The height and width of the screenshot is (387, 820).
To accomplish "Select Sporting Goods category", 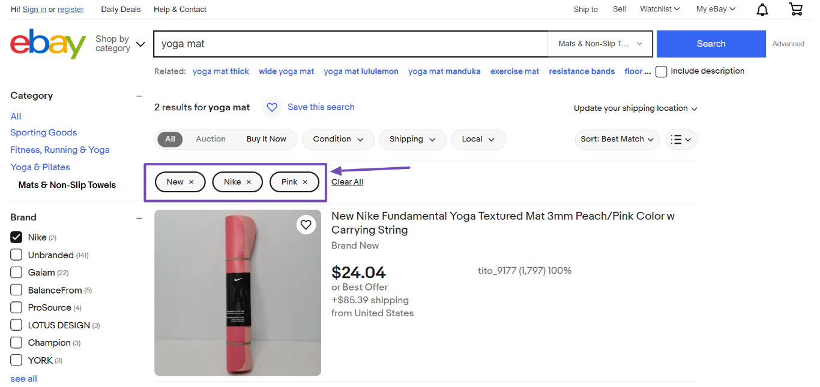I will pyautogui.click(x=43, y=132).
